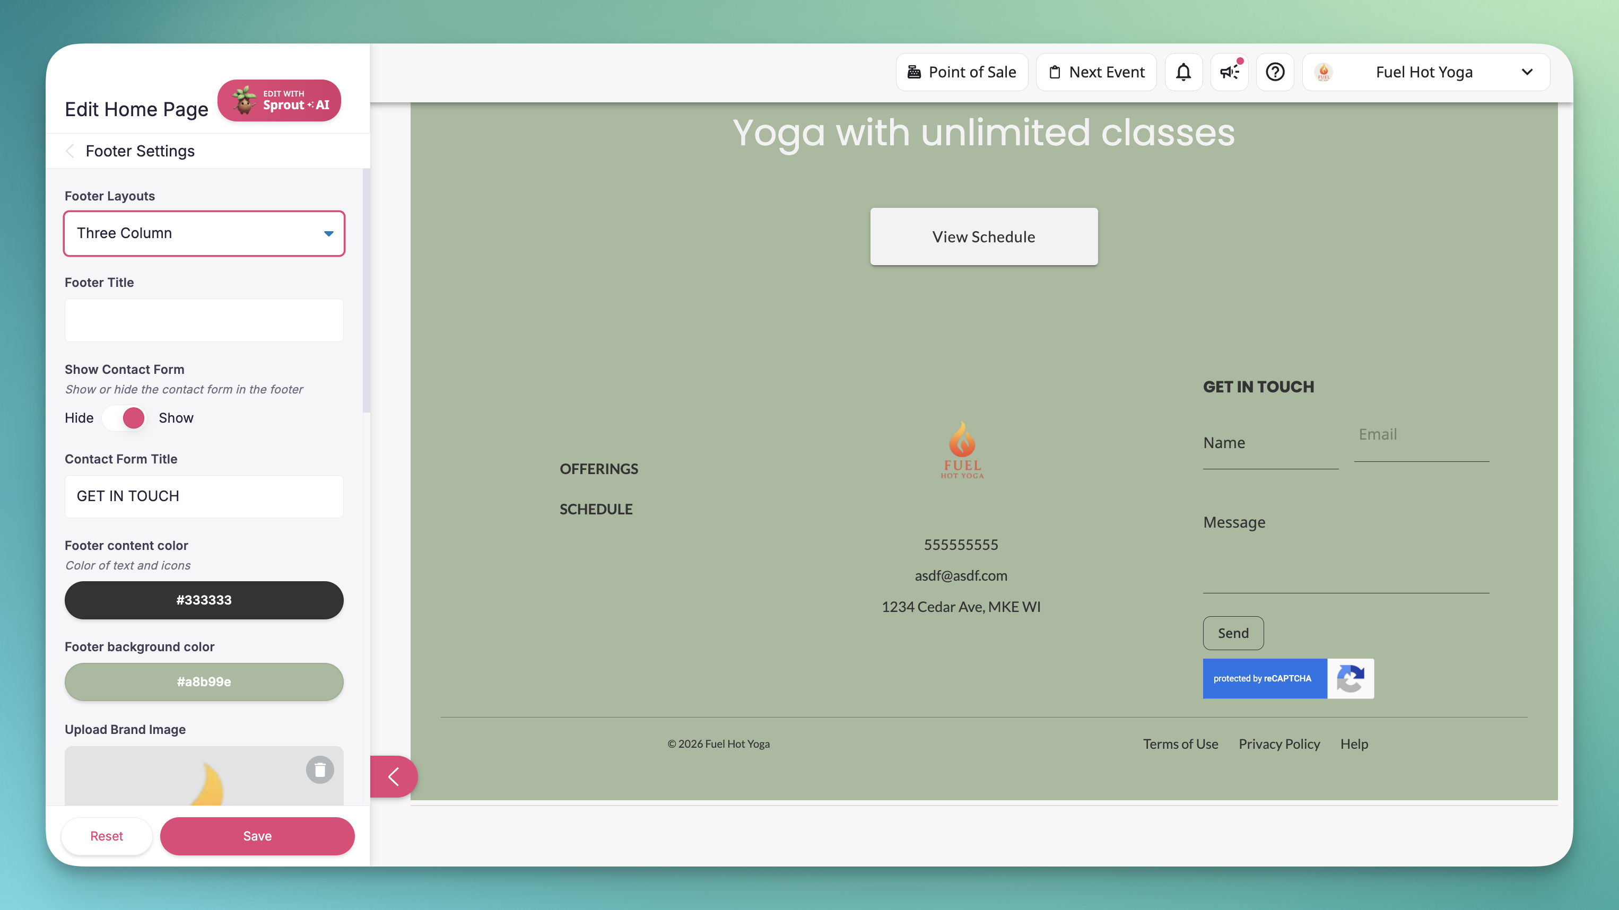Click the Sprout AI mascot icon
Image resolution: width=1619 pixels, height=910 pixels.
(x=244, y=101)
